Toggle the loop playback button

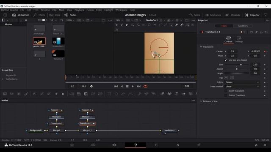tap(146, 86)
